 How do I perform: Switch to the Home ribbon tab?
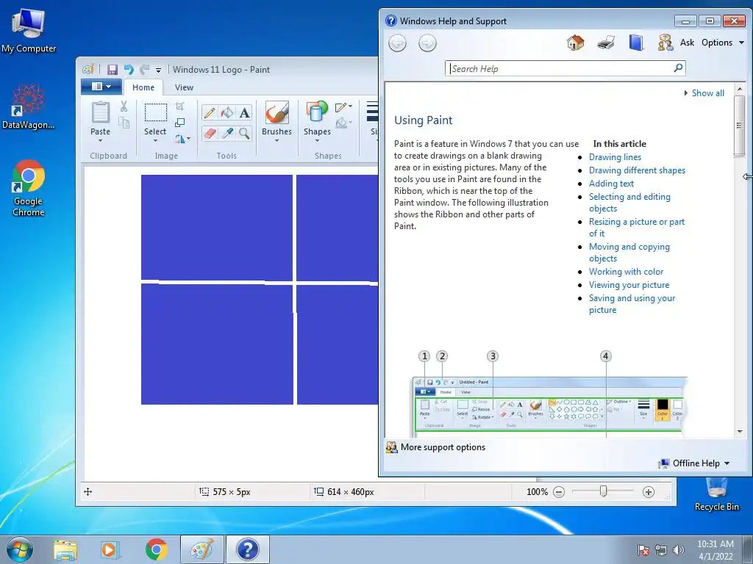143,87
